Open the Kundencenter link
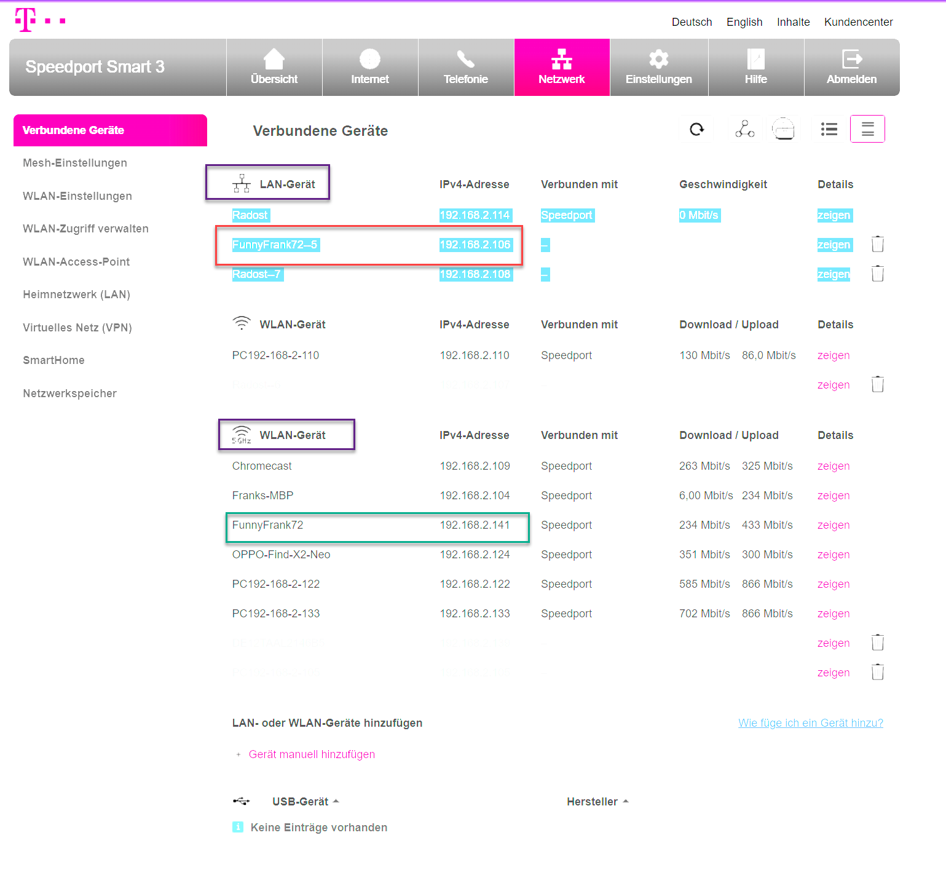The height and width of the screenshot is (870, 946). coord(858,22)
